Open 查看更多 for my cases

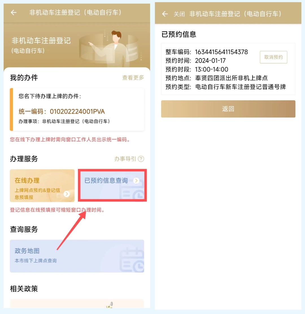coord(133,78)
